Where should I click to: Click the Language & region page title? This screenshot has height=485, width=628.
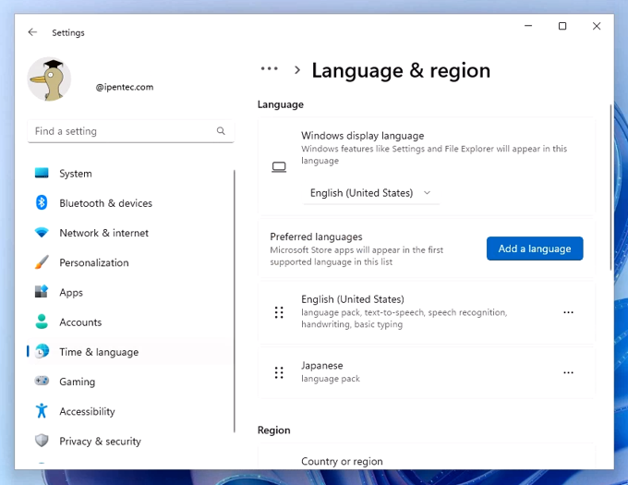401,70
